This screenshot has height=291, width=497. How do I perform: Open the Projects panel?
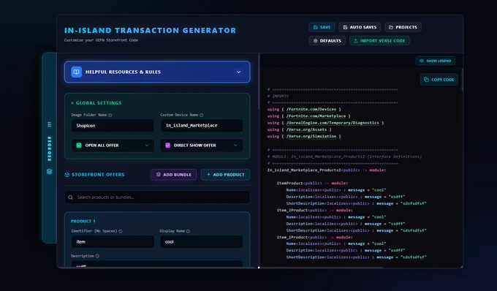[x=403, y=27]
